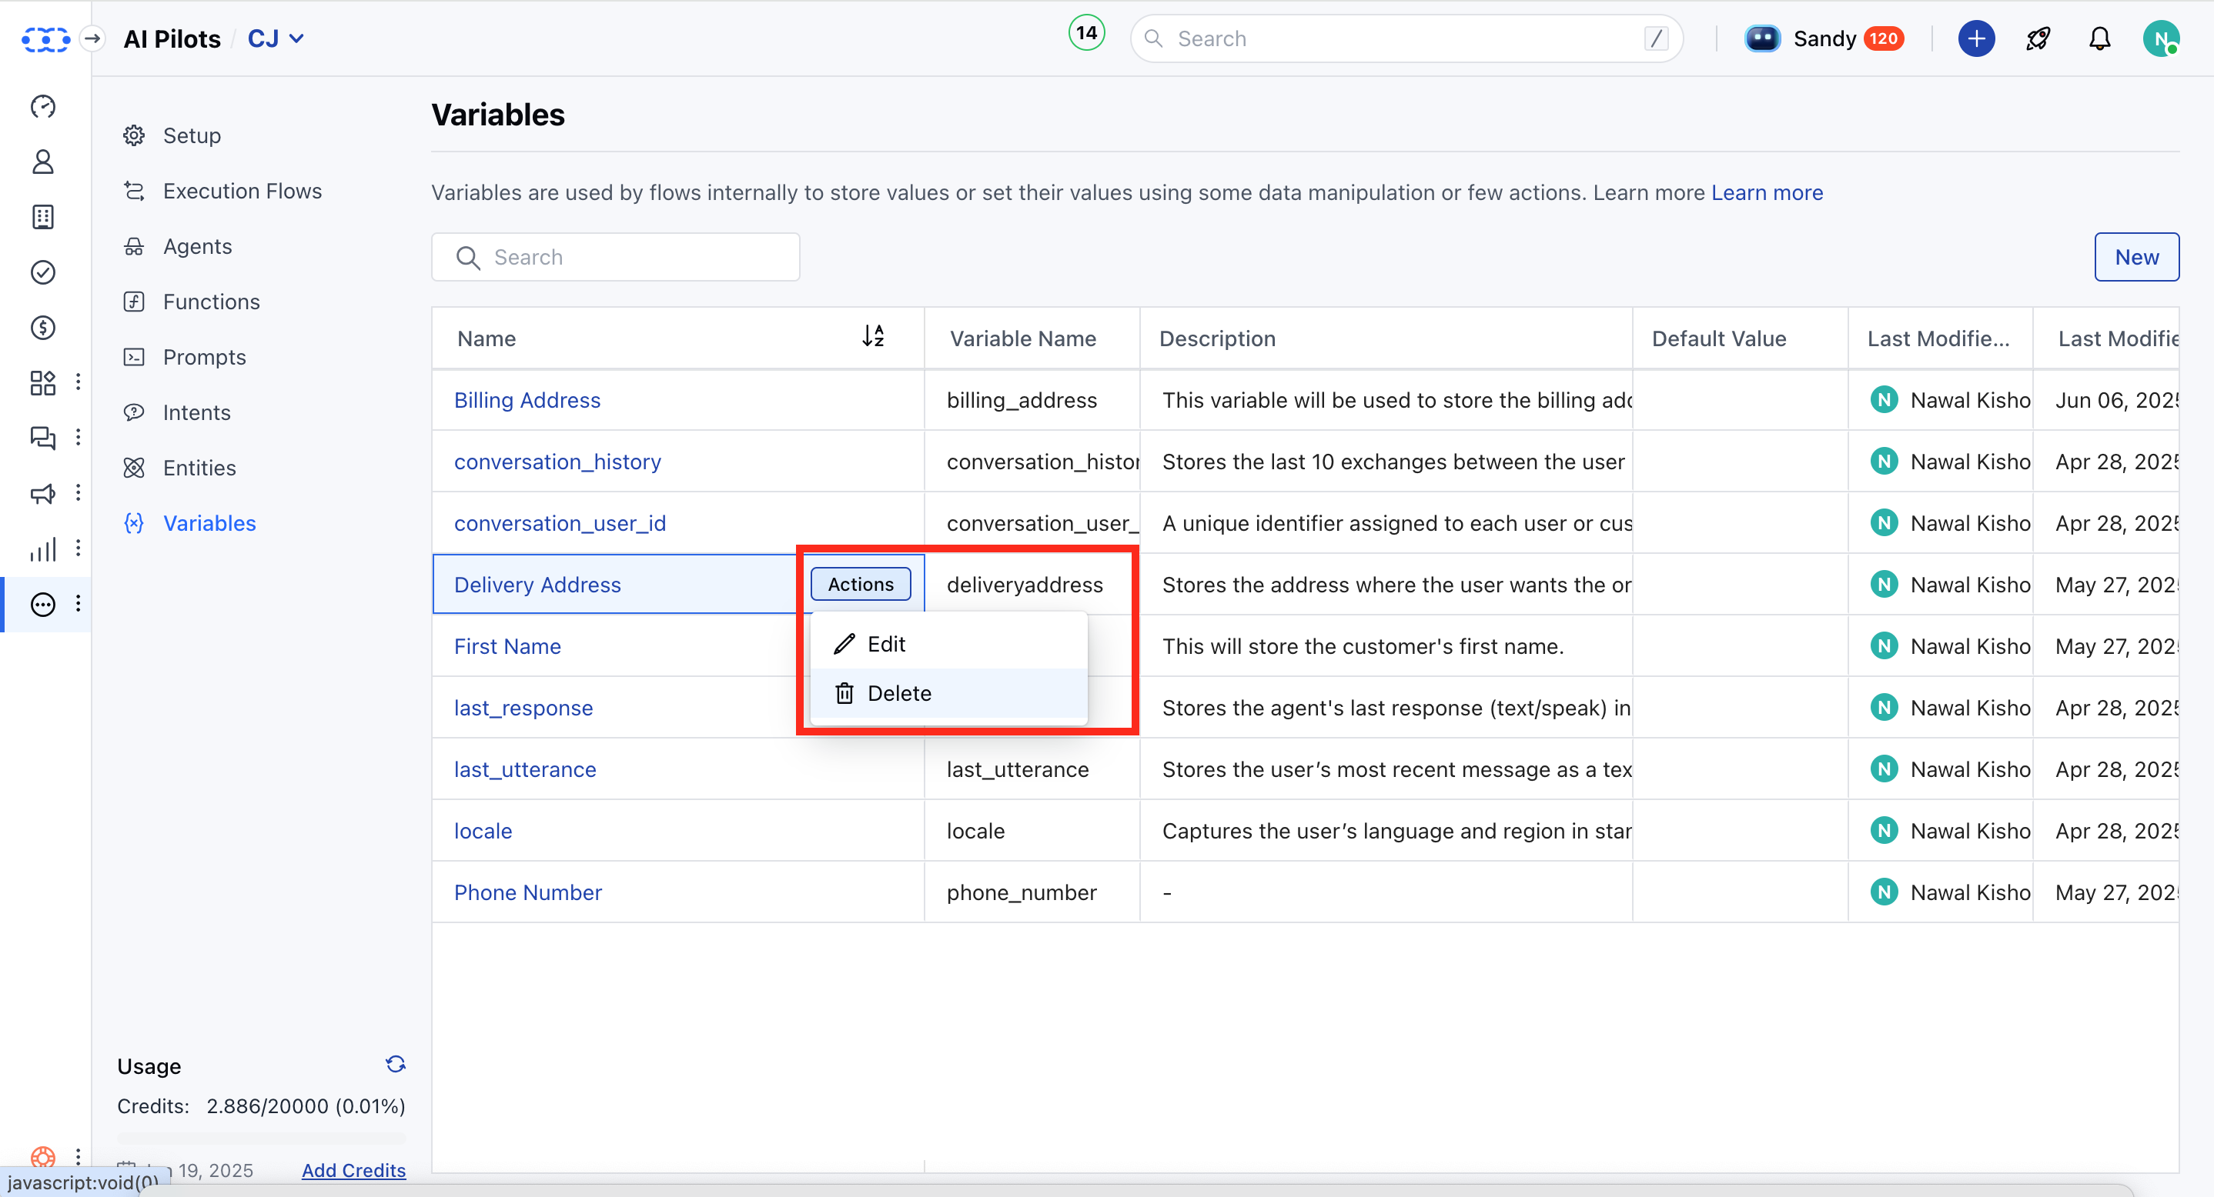2214x1197 pixels.
Task: Go to Setup in the side menu
Action: coord(192,135)
